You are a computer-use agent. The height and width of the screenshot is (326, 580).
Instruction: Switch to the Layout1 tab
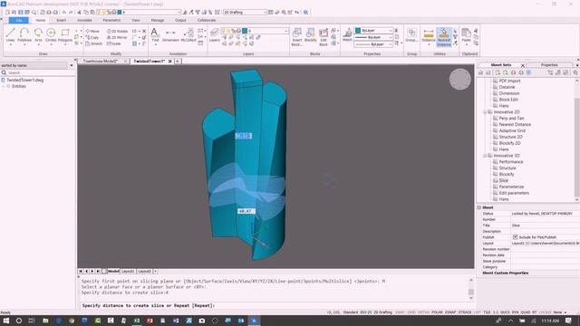point(128,272)
